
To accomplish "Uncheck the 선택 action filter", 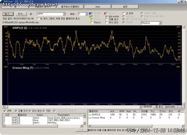I will (5, 111).
